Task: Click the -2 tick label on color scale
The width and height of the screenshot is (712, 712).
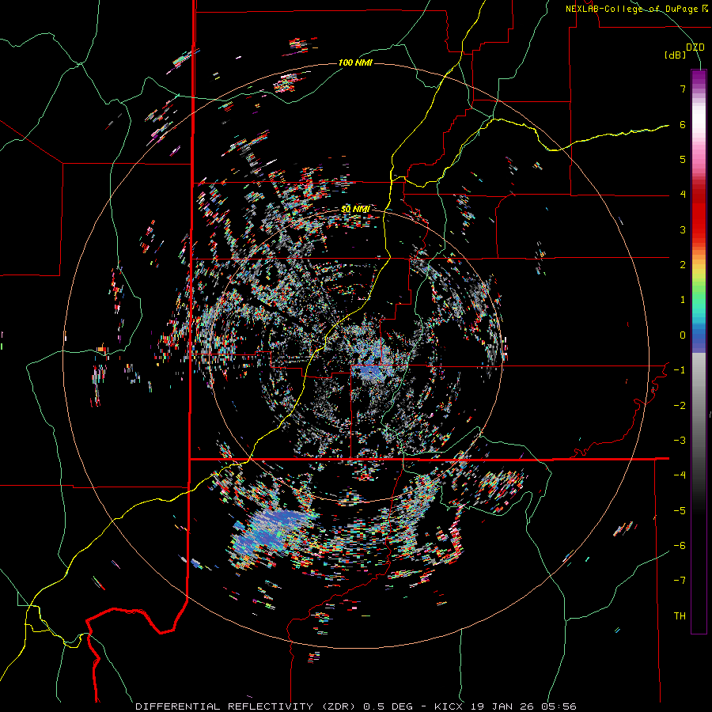Action: click(680, 405)
